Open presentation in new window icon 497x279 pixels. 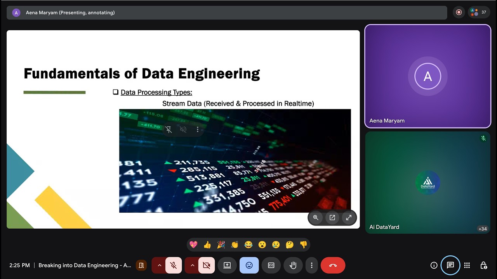click(332, 218)
